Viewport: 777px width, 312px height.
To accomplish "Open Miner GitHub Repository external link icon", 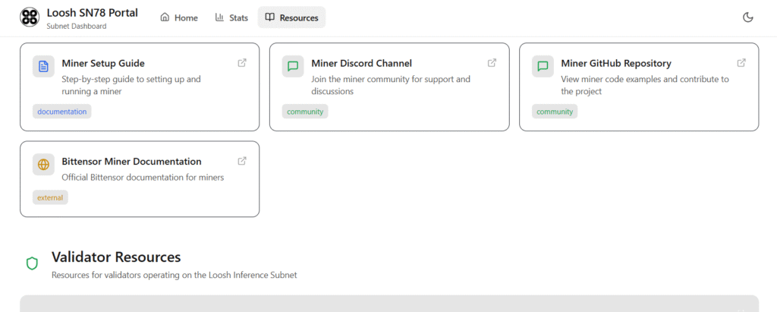I will pyautogui.click(x=741, y=63).
